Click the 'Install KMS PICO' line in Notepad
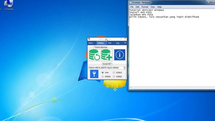Viewport: 215px width, 121px height. coord(140,12)
